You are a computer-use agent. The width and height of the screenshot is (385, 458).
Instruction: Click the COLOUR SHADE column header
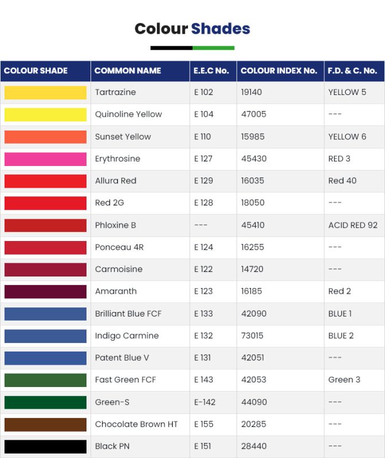click(36, 71)
